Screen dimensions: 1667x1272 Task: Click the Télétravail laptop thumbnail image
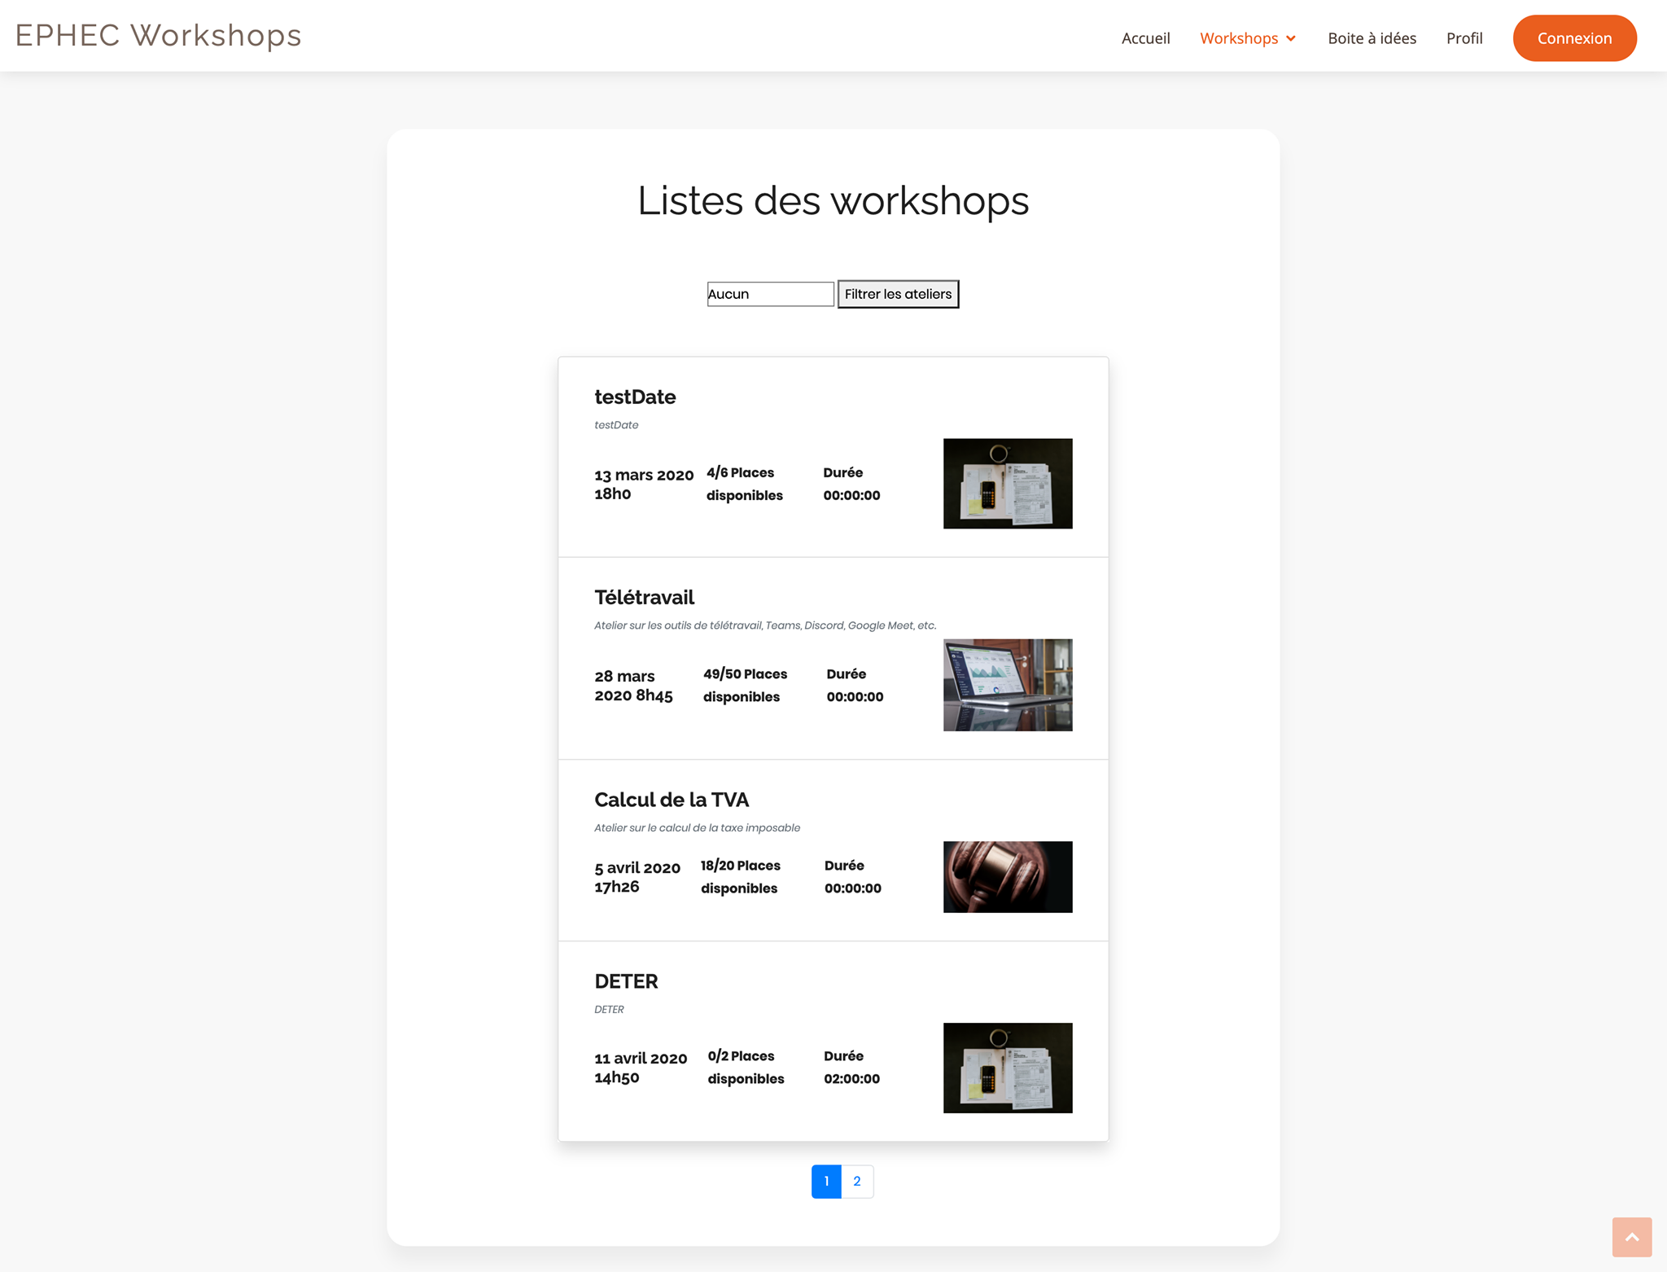1007,685
